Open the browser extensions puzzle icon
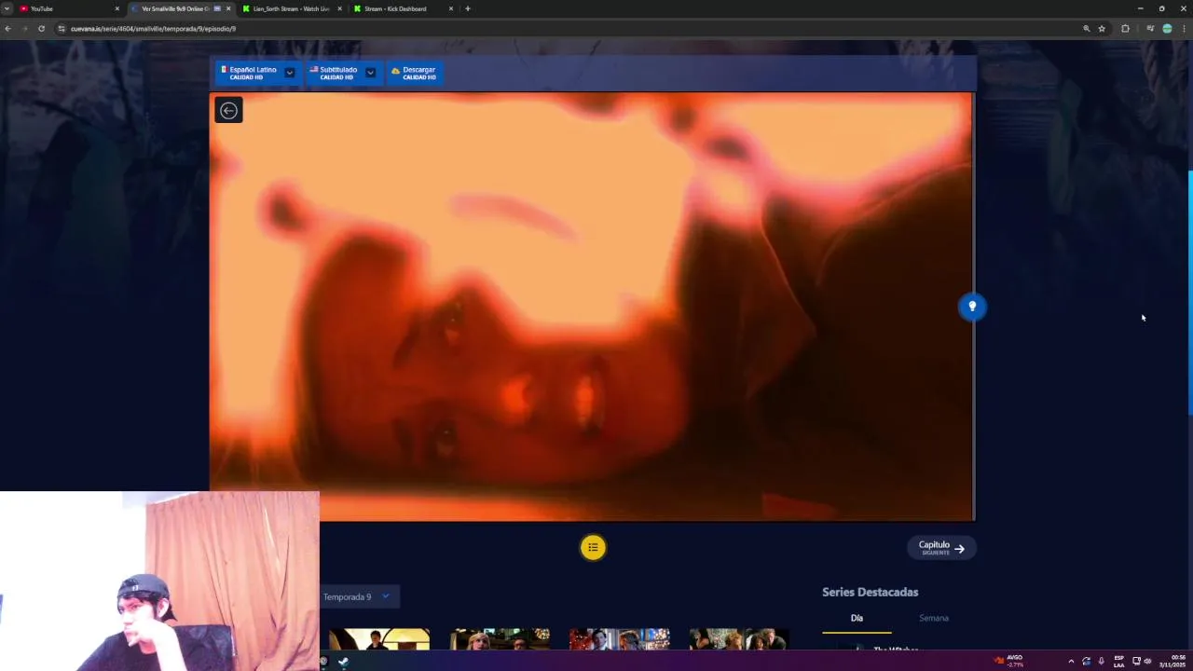1193x671 pixels. coord(1125,29)
